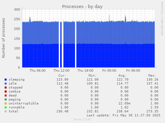Click the 'Thu 12:00' x-axis label
The width and height of the screenshot is (165, 123).
61,71
